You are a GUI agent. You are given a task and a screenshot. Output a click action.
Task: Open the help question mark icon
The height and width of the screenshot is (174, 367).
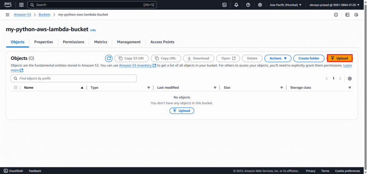pyautogui.click(x=248, y=5)
